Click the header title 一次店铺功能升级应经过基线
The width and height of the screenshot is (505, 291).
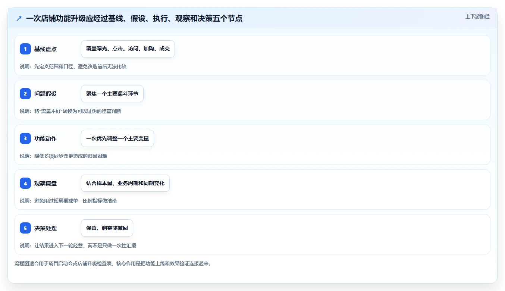134,18
